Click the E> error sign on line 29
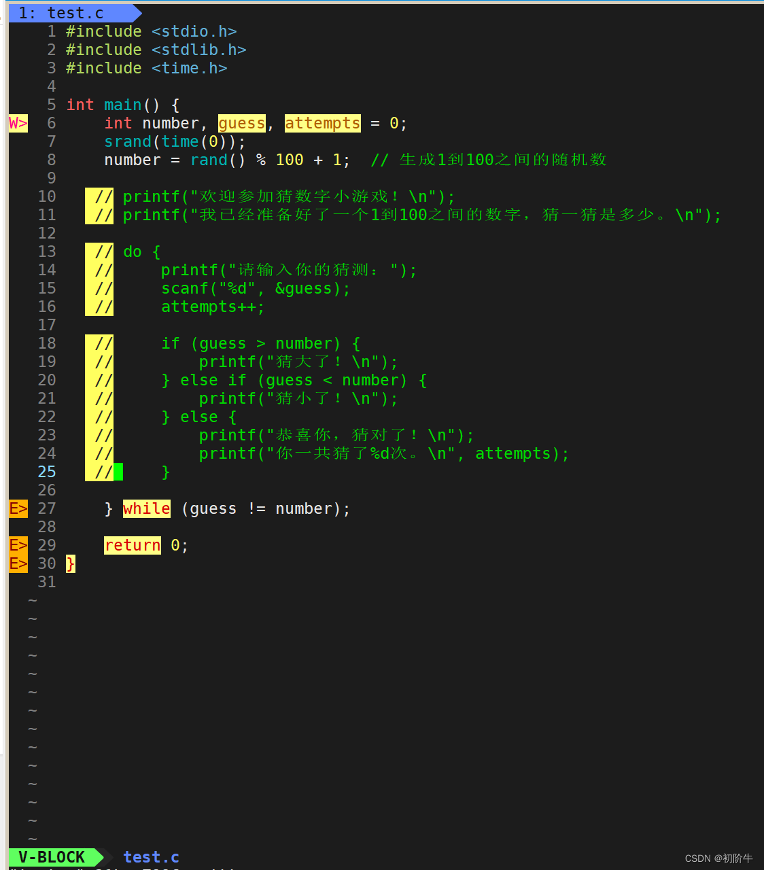The height and width of the screenshot is (870, 764). click(18, 545)
